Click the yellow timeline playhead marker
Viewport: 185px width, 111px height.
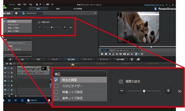73,64
